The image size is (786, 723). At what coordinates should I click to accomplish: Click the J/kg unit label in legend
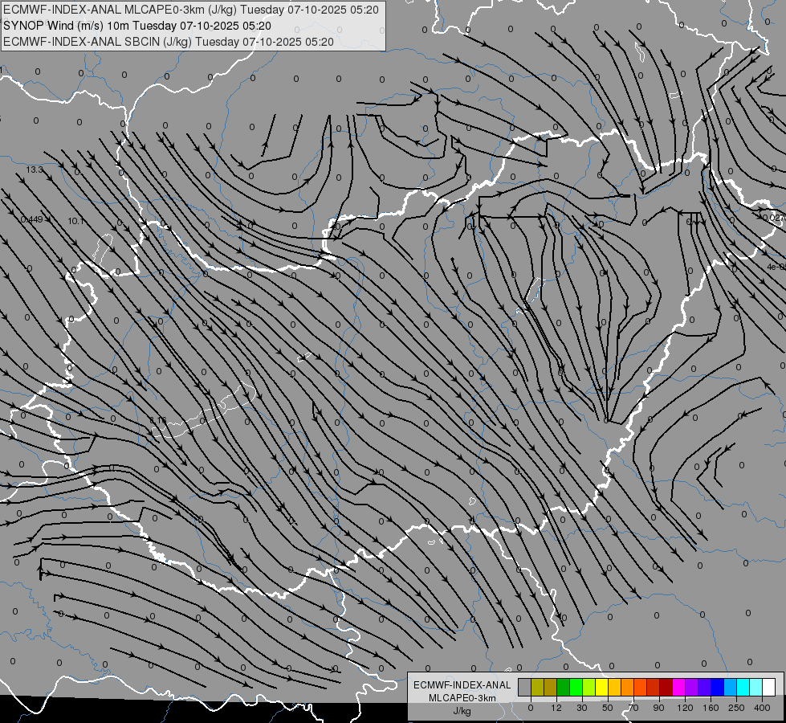tap(462, 711)
